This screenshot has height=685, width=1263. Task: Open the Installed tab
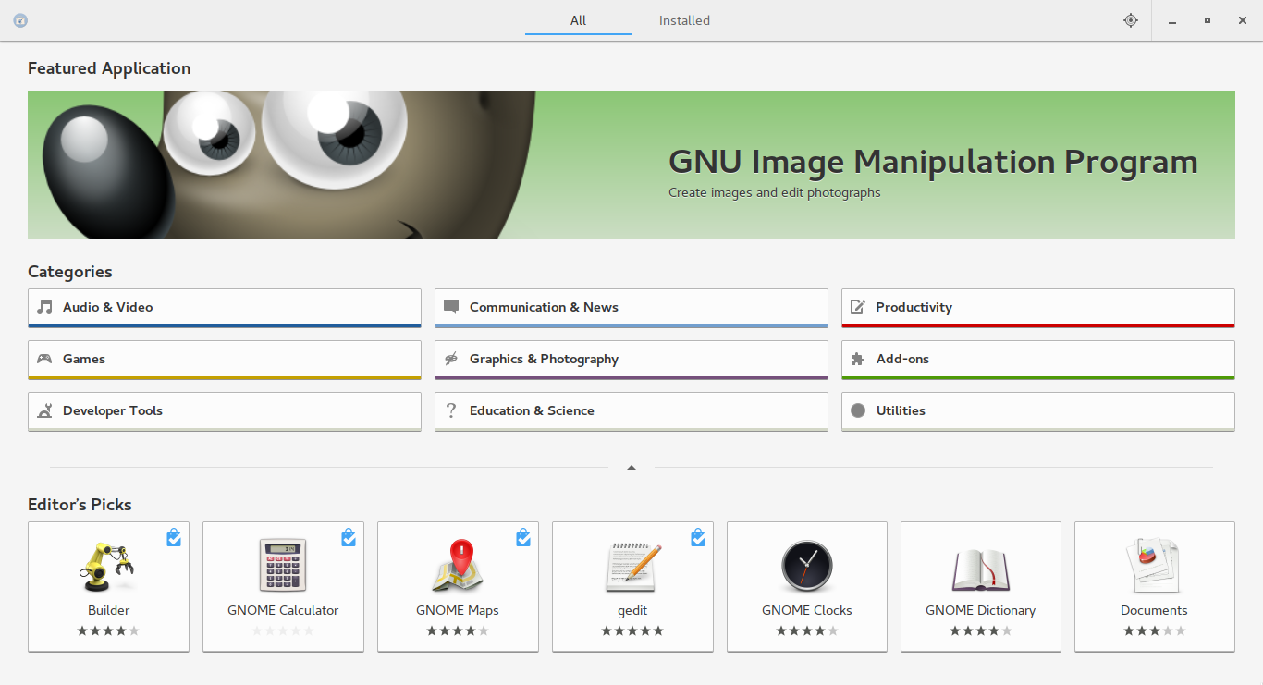point(684,20)
